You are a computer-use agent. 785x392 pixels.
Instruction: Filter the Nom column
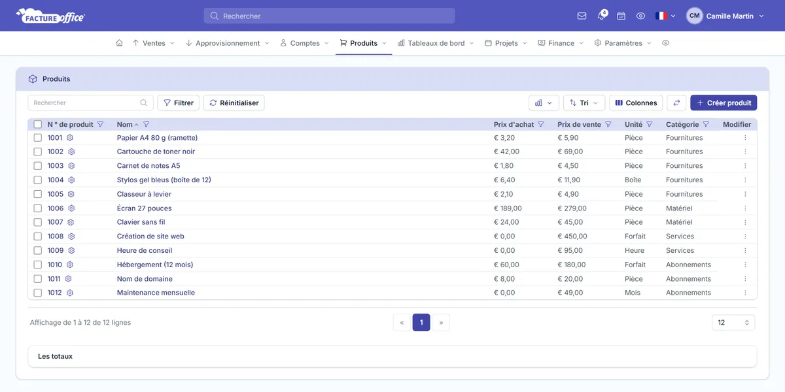click(x=147, y=124)
